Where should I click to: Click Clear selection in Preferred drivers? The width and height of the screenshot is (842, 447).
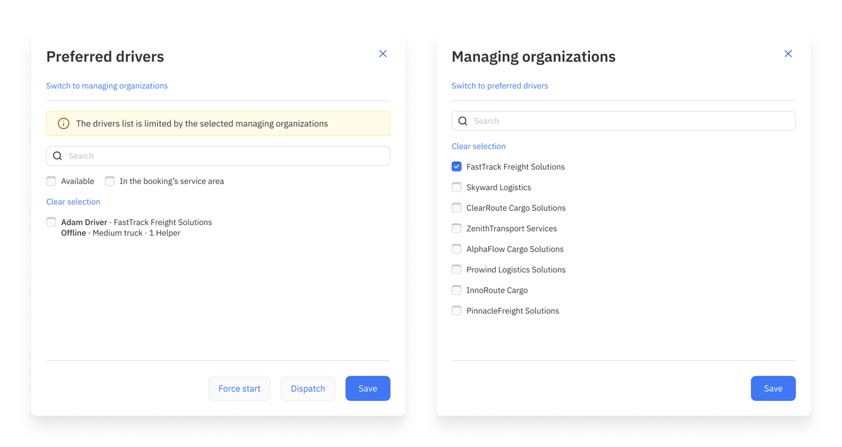point(73,202)
